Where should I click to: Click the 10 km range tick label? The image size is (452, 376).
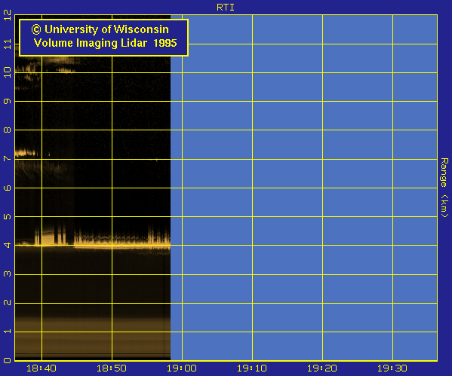point(8,72)
